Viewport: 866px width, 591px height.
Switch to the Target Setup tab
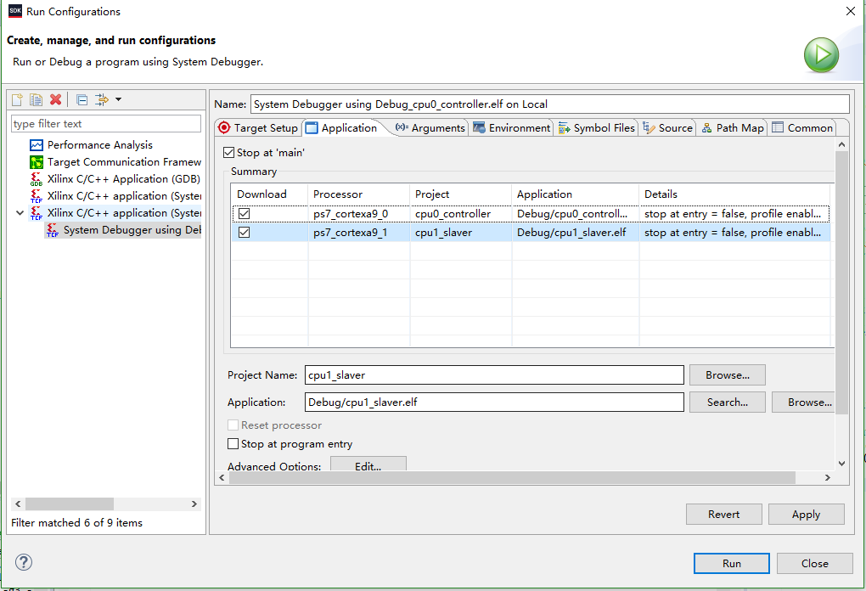point(258,127)
